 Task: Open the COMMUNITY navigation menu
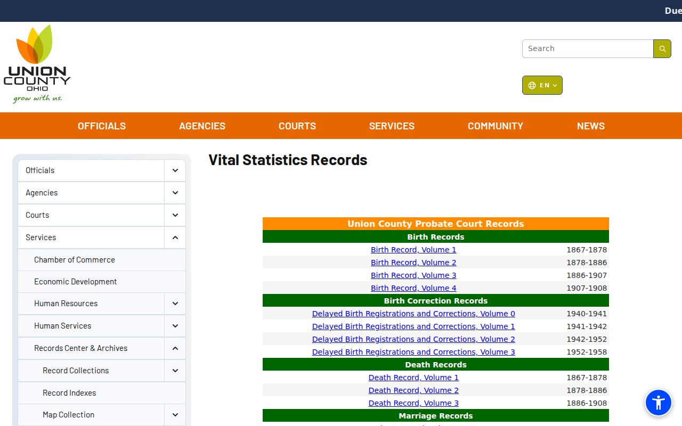click(x=496, y=126)
